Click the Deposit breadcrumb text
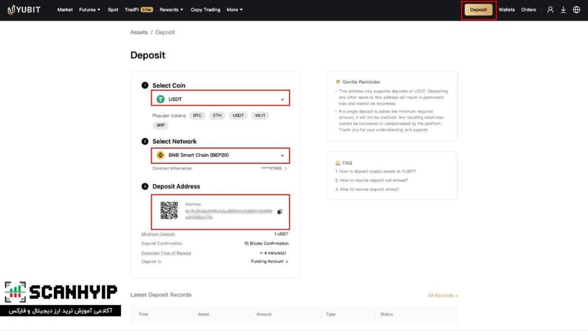Screen dimensions: 588x331 pyautogui.click(x=165, y=32)
